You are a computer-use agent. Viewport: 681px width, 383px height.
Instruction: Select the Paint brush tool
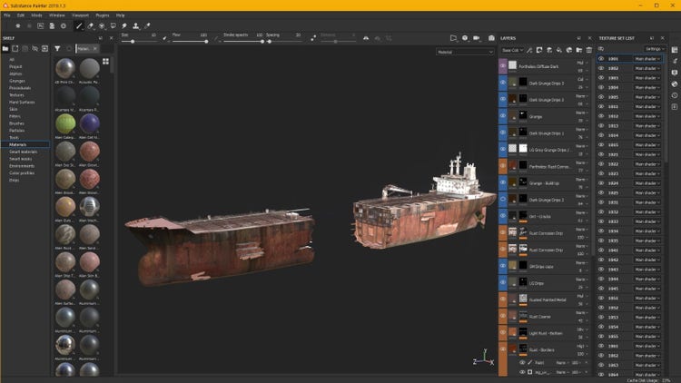click(x=80, y=25)
